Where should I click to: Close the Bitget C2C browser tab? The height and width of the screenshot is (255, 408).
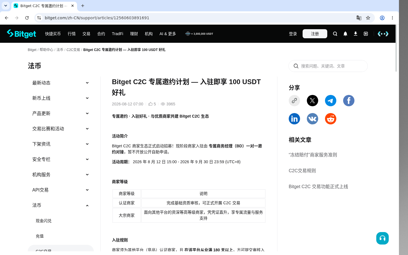pyautogui.click(x=73, y=6)
